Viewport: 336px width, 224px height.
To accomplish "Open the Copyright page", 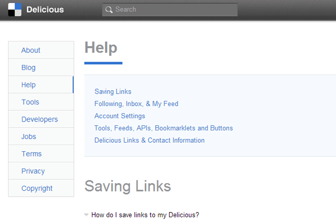I will pos(37,189).
